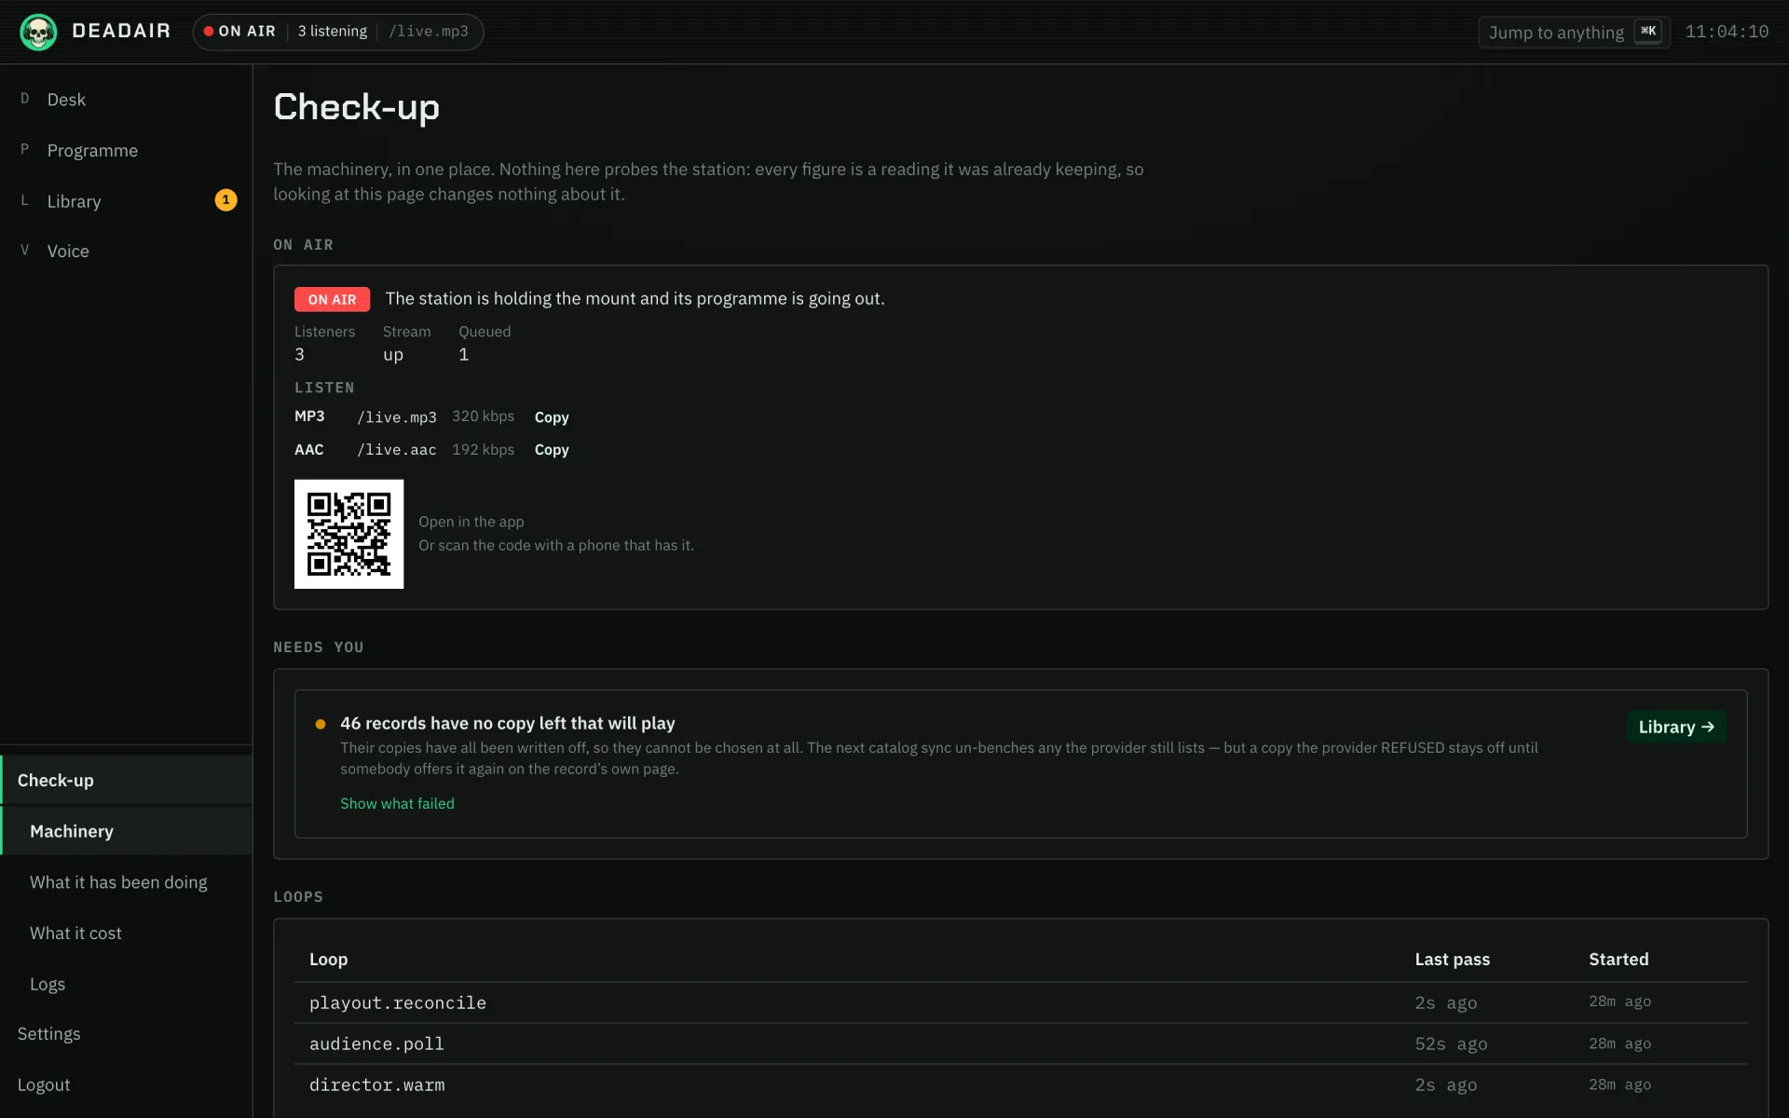
Task: Open Library from the records alert
Action: [x=1676, y=727]
